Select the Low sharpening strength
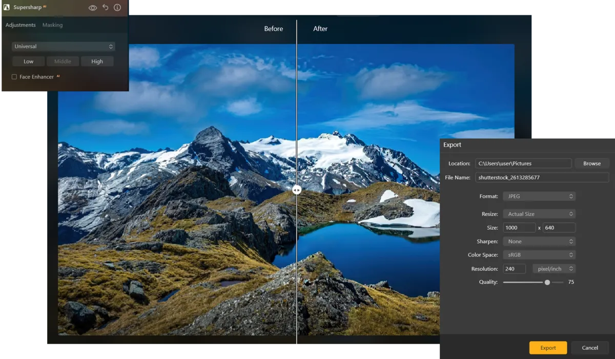This screenshot has width=615, height=359. tap(28, 61)
